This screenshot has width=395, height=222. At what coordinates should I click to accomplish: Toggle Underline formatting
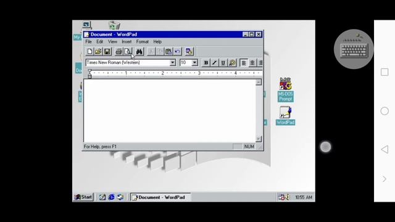point(223,63)
